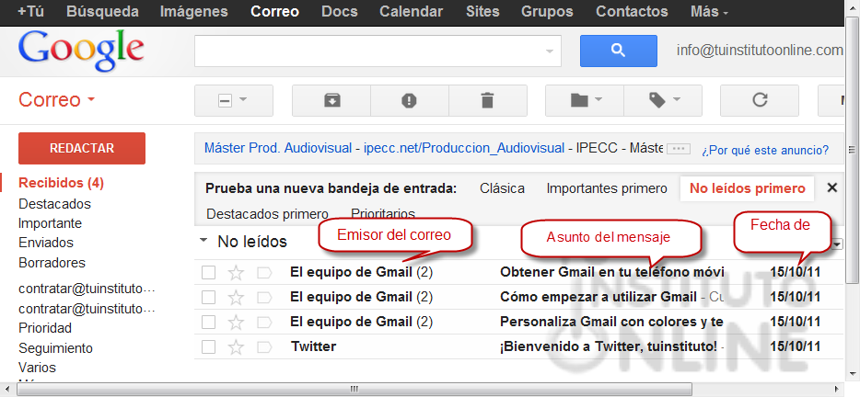The width and height of the screenshot is (860, 397).
Task: Choose the Importantes primero inbox style
Action: [607, 188]
